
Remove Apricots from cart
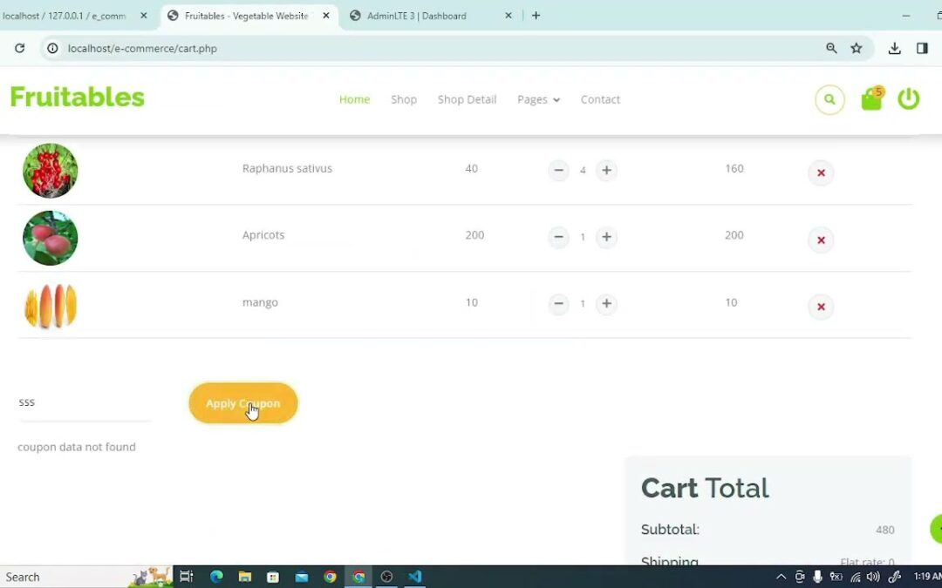point(821,240)
